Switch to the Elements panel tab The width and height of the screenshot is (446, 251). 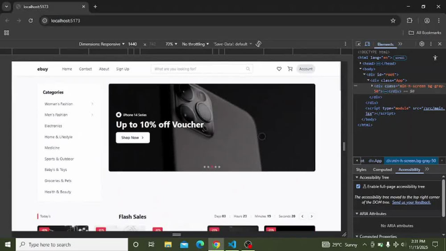(x=385, y=44)
